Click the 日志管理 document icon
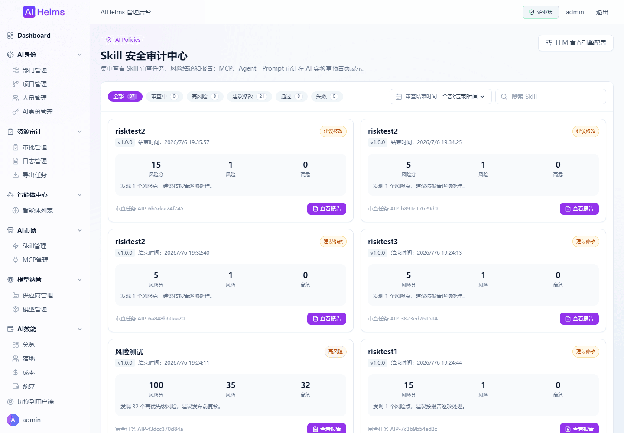Screen dimensions: 624x433 [x=16, y=161]
